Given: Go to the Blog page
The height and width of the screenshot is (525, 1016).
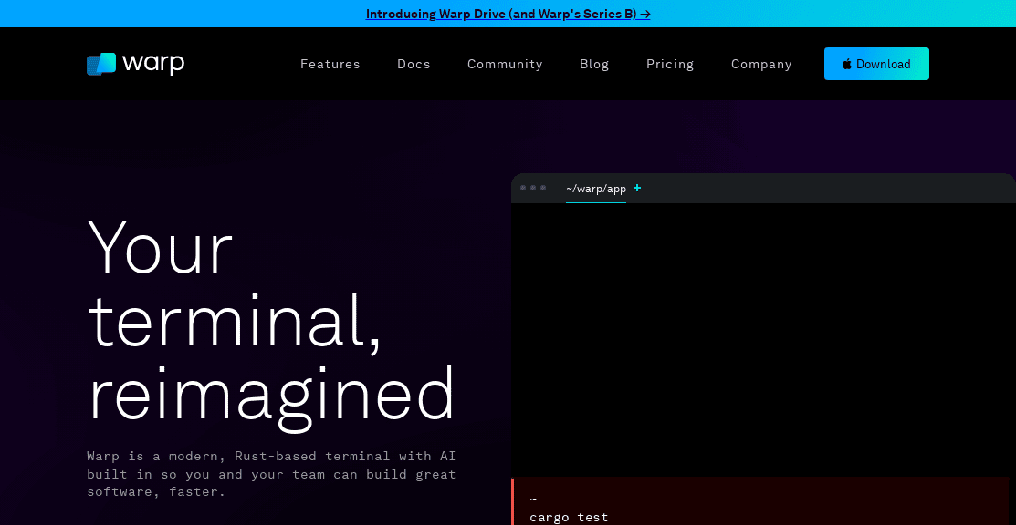Looking at the screenshot, I should pos(594,64).
